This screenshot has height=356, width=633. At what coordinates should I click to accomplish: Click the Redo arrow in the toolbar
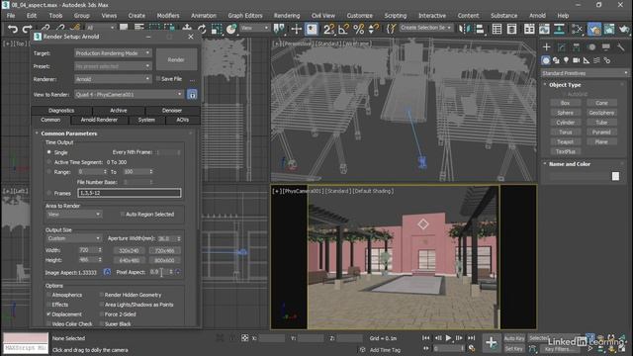tap(27, 29)
